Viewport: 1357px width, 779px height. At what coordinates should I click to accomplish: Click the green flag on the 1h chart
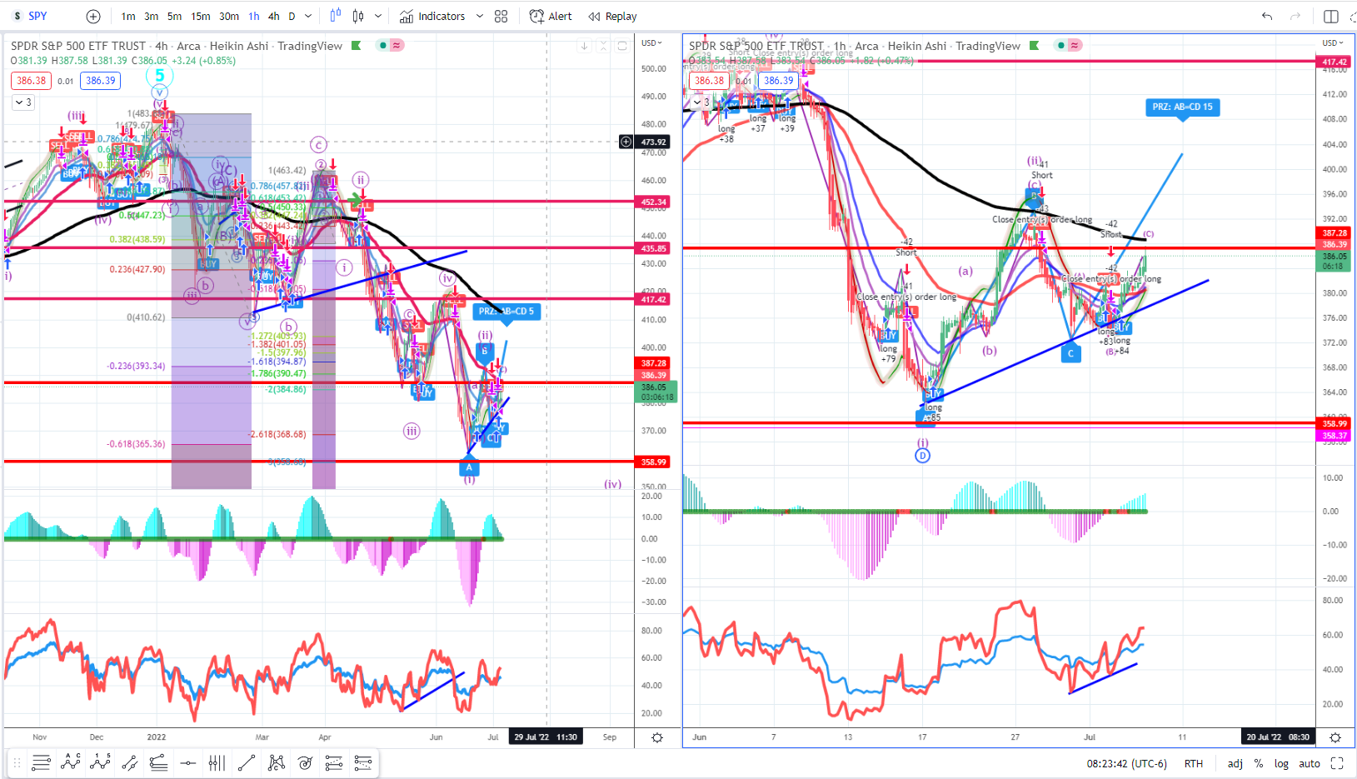point(1035,46)
